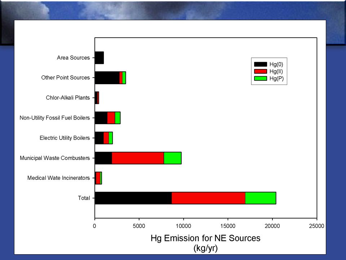Screen dimensions: 346x260
Task: Select green segment of Municipal Waste Combusters bar
Action: tap(173, 158)
